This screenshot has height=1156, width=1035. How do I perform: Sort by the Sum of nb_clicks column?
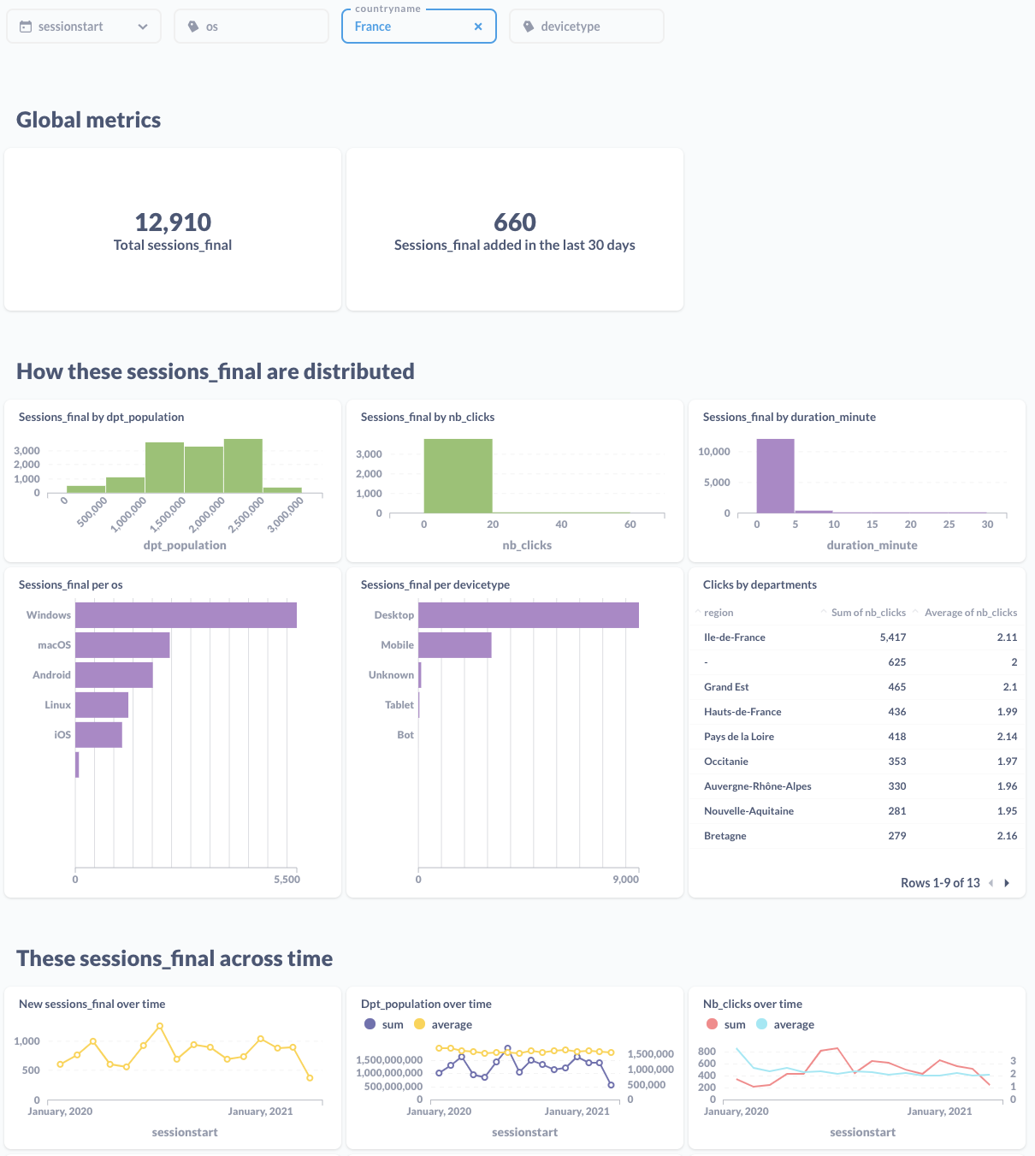(x=867, y=613)
